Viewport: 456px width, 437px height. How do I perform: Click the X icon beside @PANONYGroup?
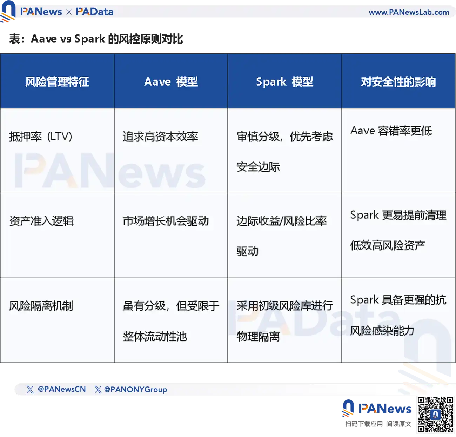98,389
